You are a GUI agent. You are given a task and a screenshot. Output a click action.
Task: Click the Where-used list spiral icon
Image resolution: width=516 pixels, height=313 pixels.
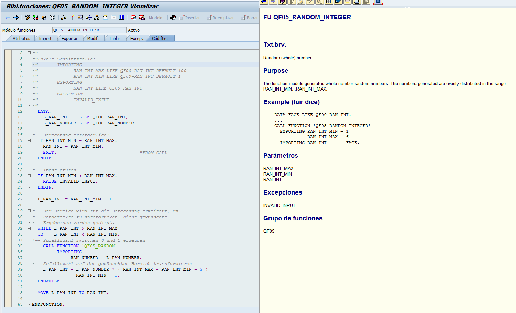[x=52, y=18]
